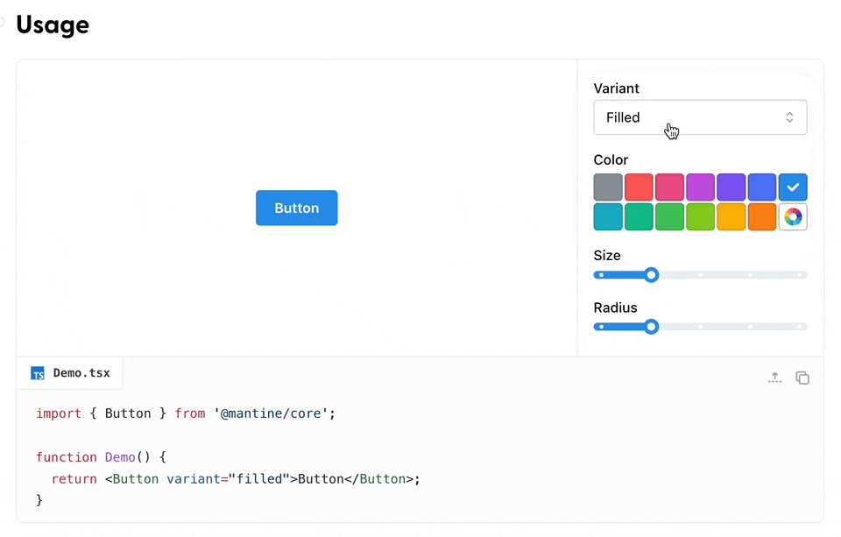Select the violet color swatch
This screenshot has height=537, width=841.
[731, 187]
